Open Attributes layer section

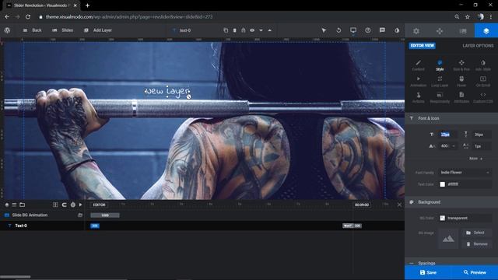(x=461, y=97)
